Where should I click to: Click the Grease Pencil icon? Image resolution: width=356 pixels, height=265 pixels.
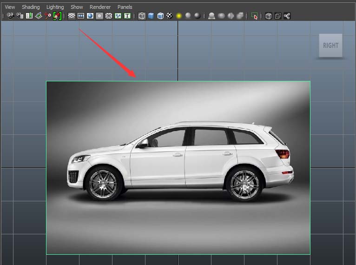click(x=57, y=16)
